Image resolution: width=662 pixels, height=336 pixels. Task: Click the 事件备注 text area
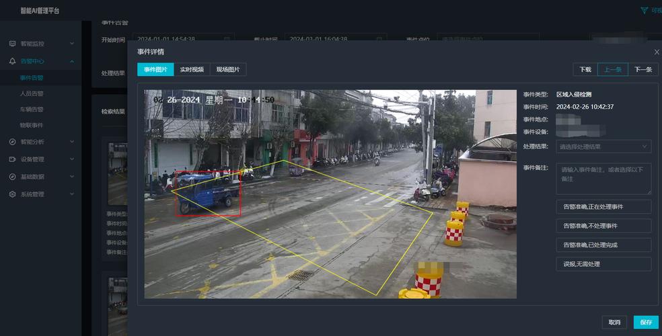pyautogui.click(x=603, y=179)
